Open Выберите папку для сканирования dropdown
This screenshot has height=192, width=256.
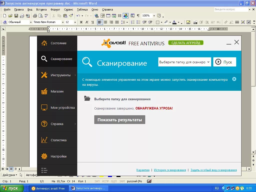click(x=185, y=62)
